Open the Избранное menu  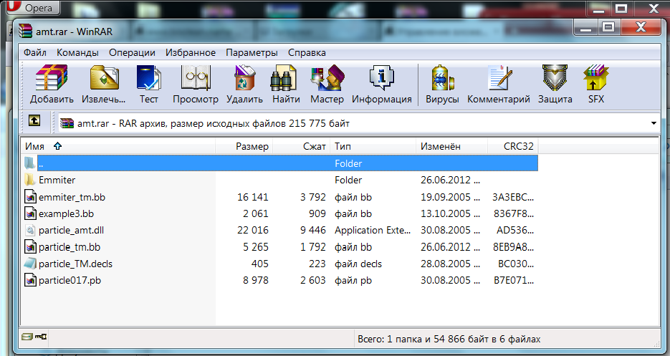(x=190, y=52)
